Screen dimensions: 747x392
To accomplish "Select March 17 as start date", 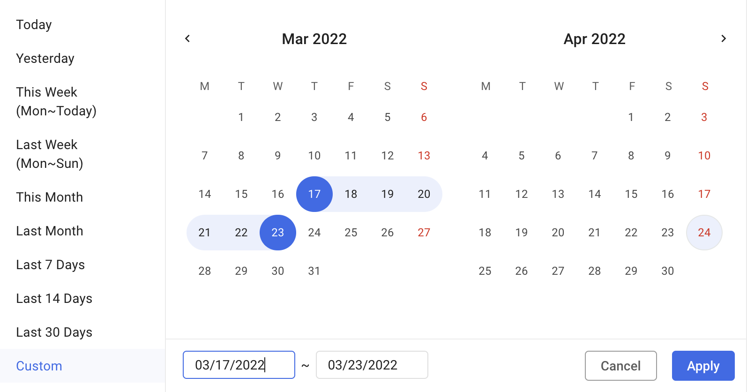I will pos(314,194).
